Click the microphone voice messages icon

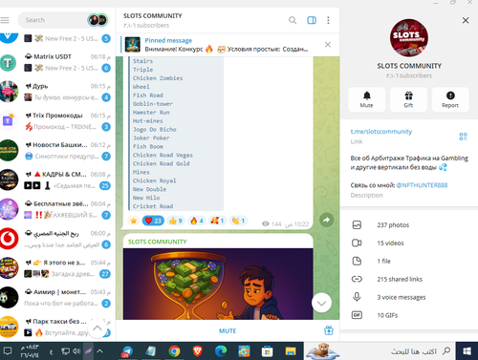(357, 297)
